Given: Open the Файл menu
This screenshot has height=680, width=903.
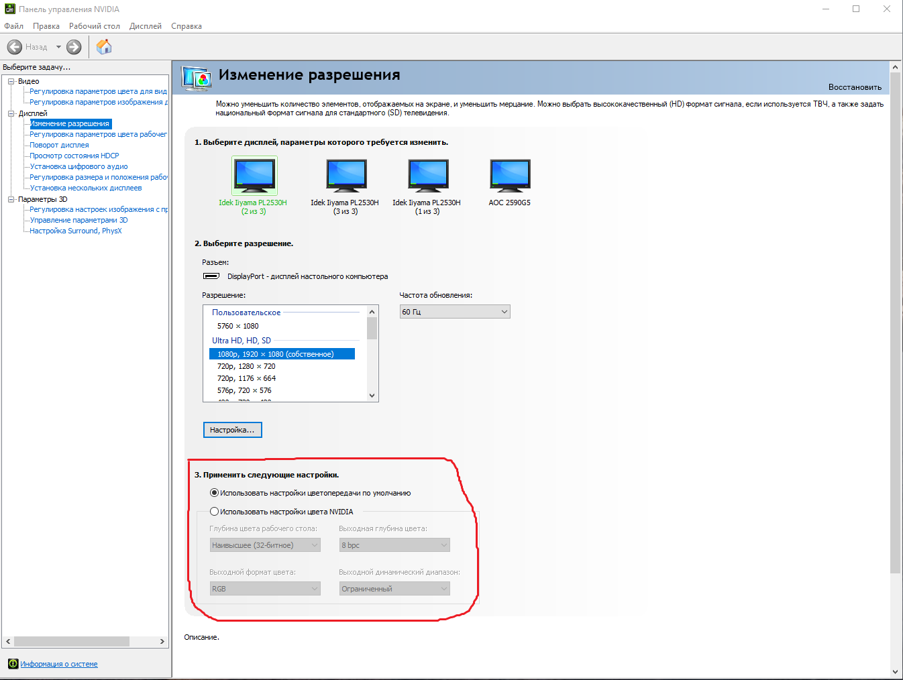Looking at the screenshot, I should [x=13, y=25].
